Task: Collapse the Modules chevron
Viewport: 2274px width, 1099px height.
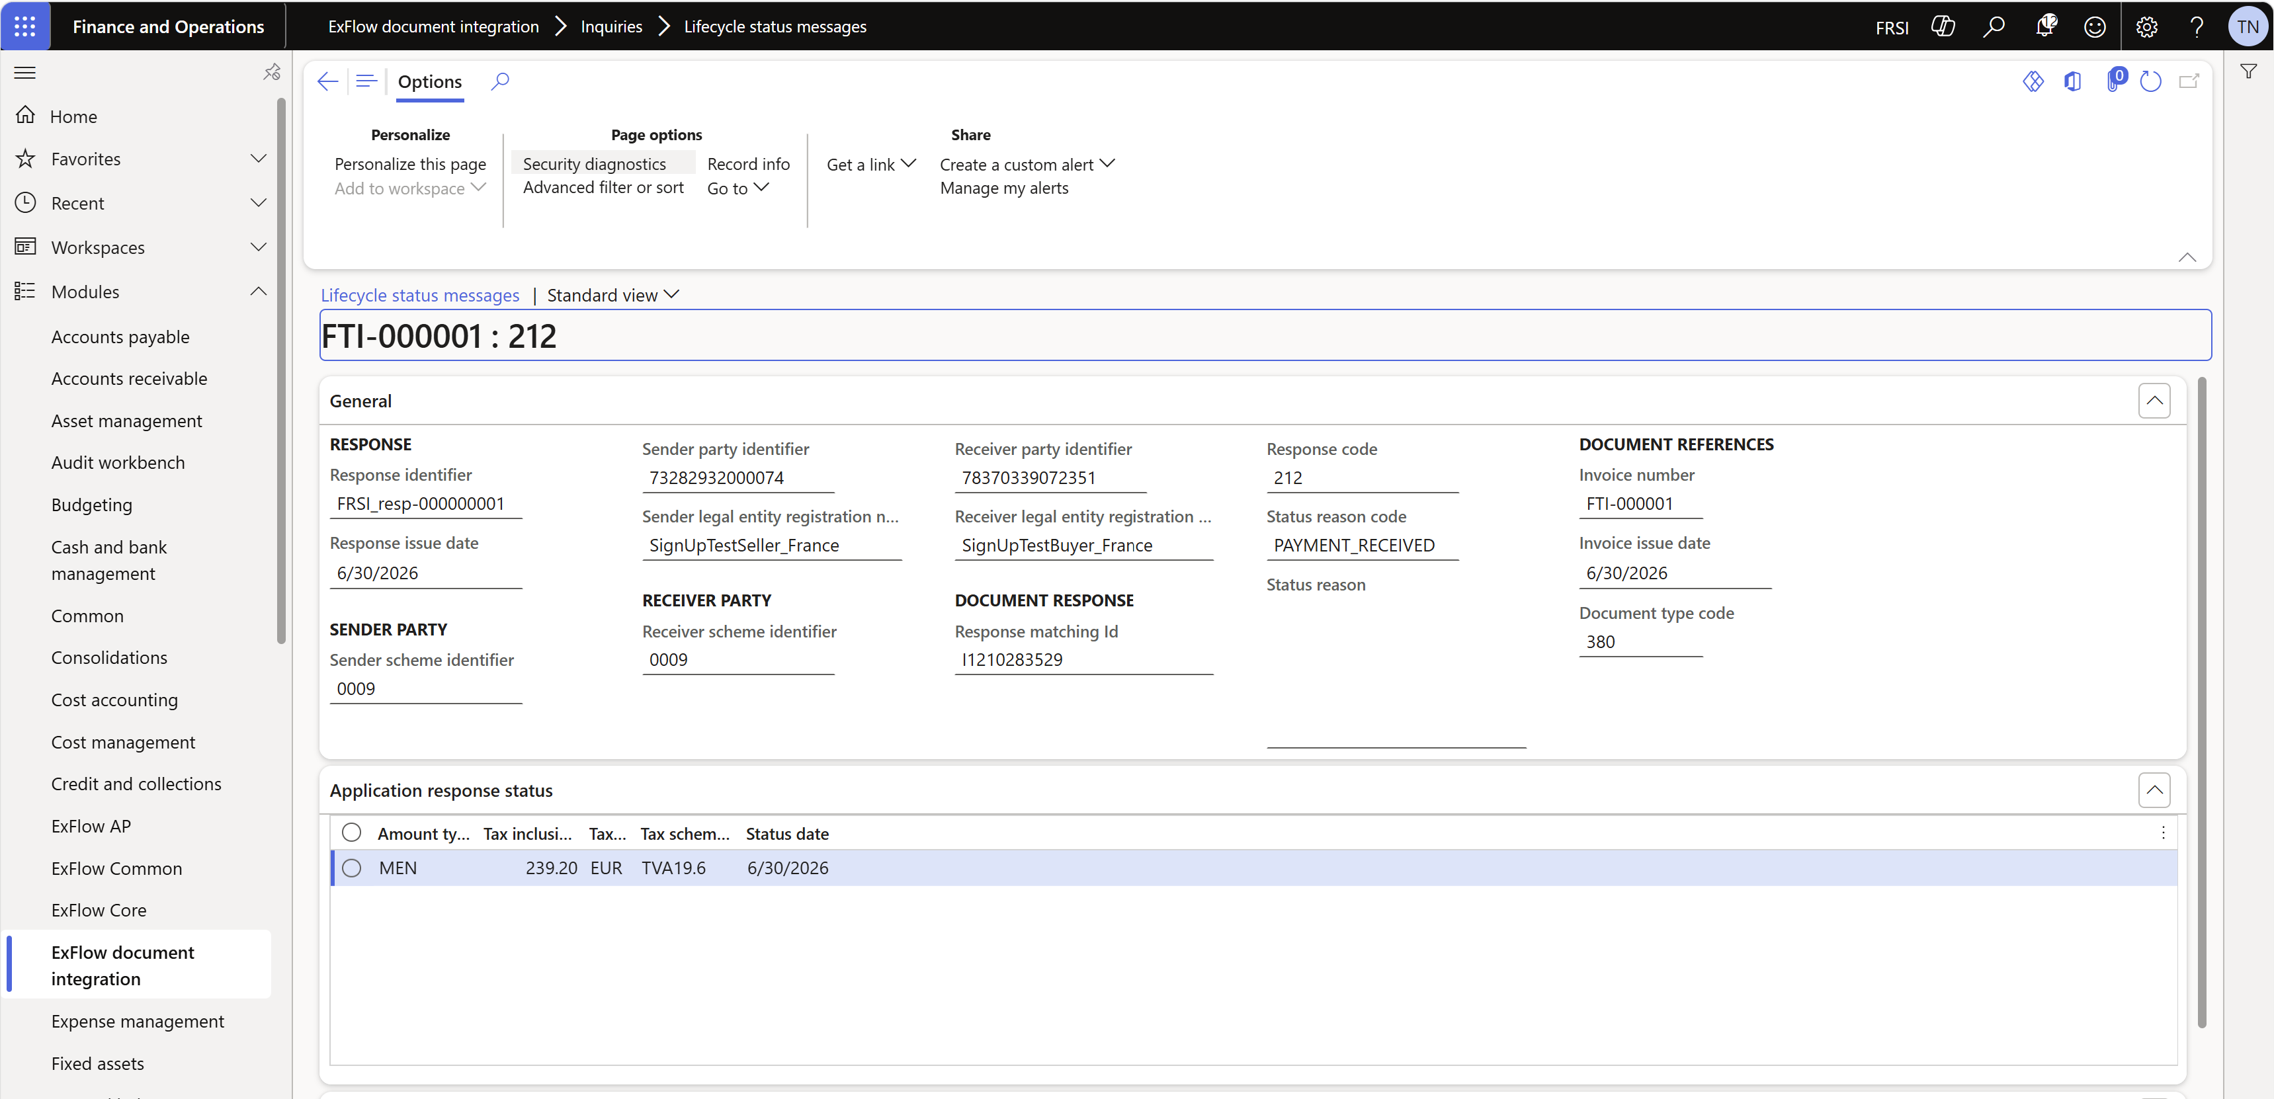Action: pos(259,292)
